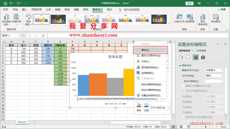Screen dimensions: 230x129
Task: Choose 添加次要网格线 in context menu
Action: point(151,90)
